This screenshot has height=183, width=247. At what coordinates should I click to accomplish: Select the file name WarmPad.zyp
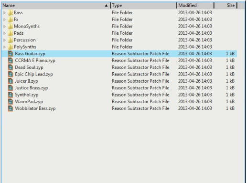pos(29,102)
